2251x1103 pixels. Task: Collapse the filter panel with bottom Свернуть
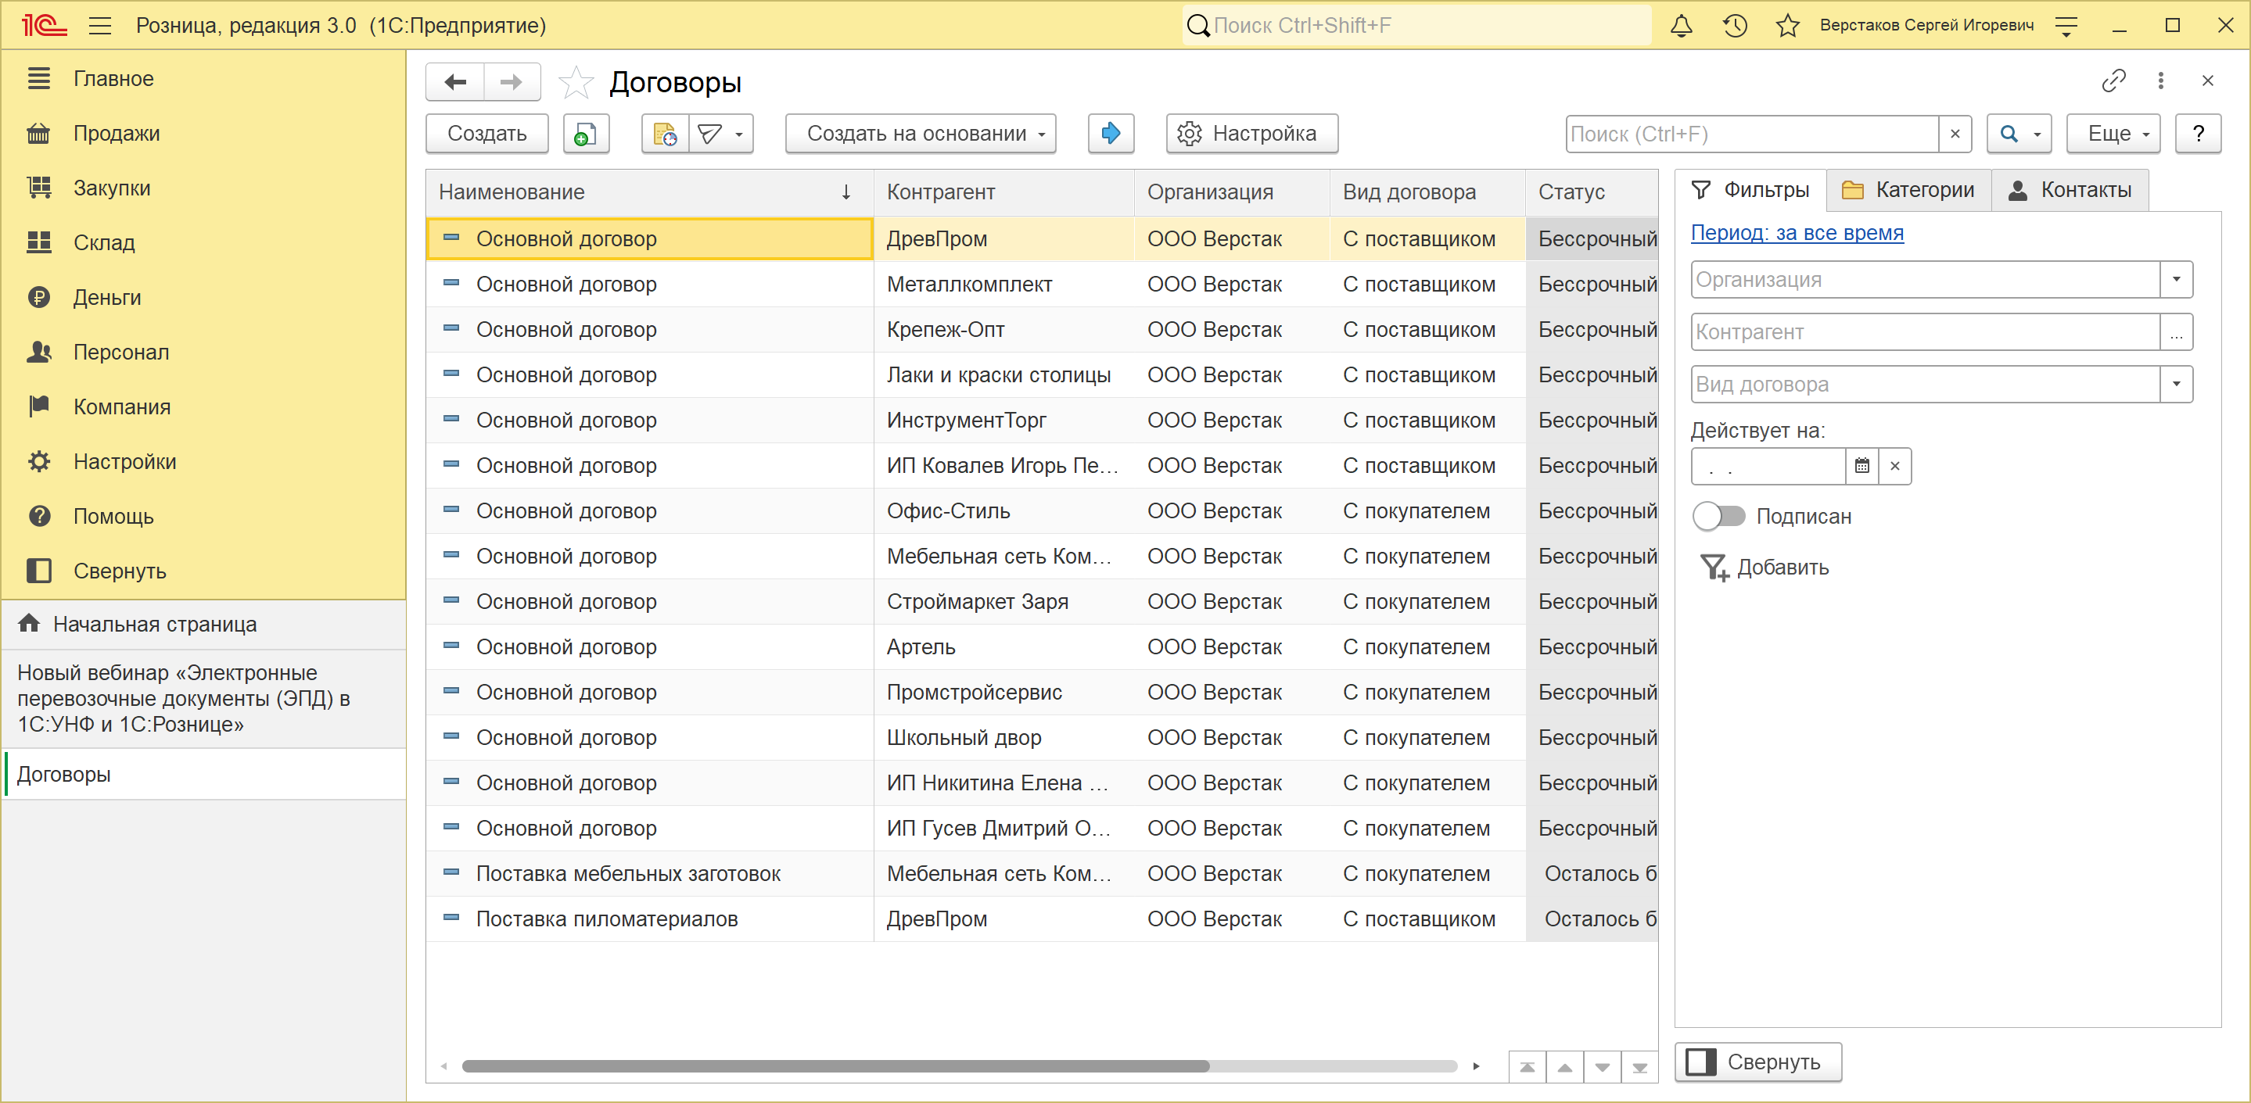(1758, 1063)
